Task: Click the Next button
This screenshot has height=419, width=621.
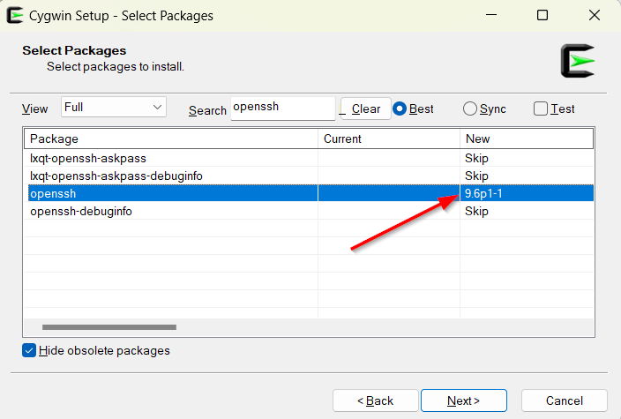Action: (463, 400)
